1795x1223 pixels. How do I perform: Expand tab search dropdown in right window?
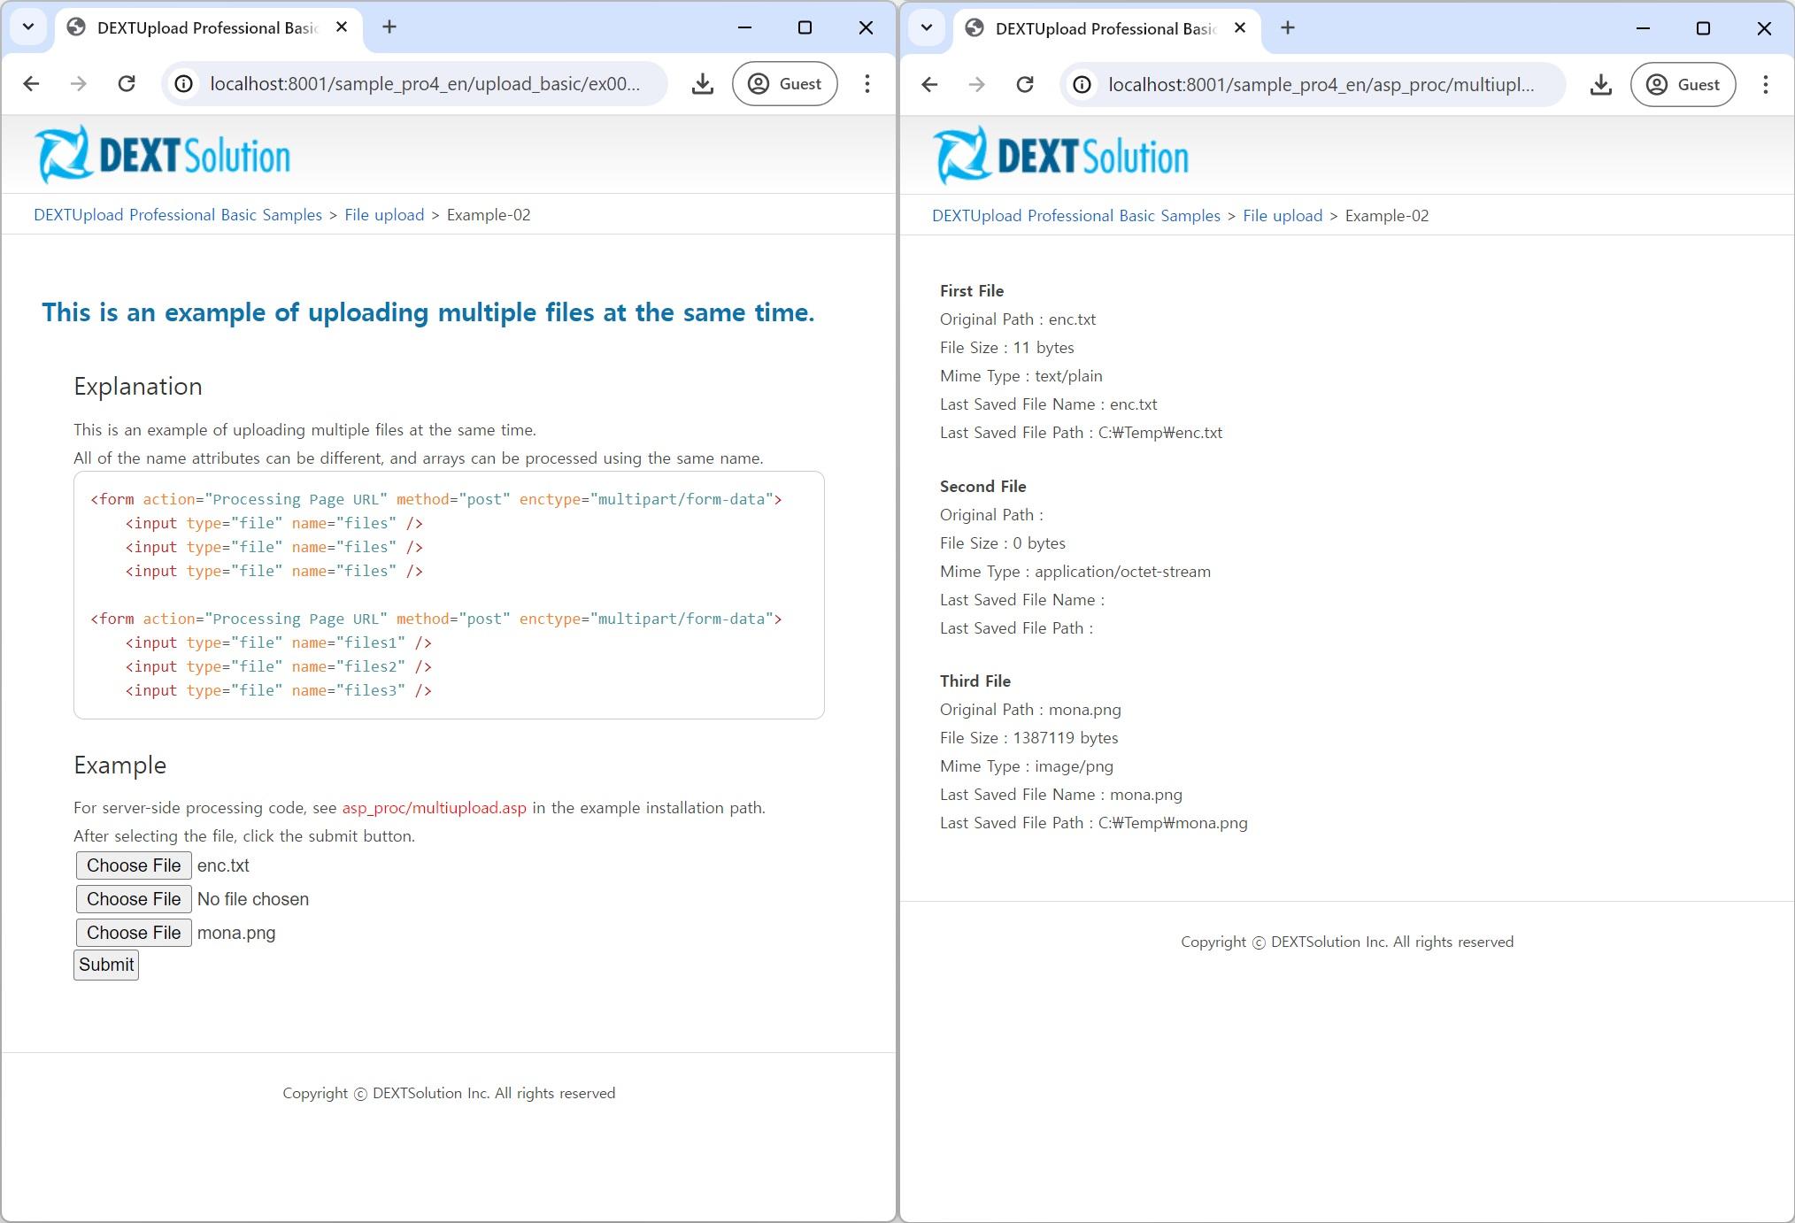[x=927, y=27]
